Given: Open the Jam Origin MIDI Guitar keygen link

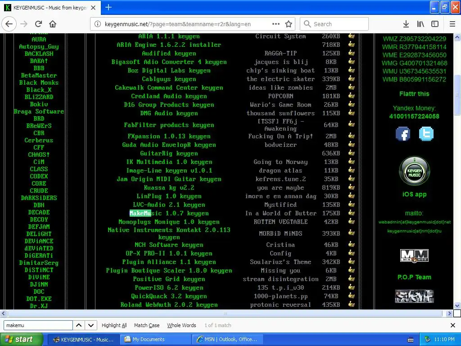Looking at the screenshot, I should point(169,179).
